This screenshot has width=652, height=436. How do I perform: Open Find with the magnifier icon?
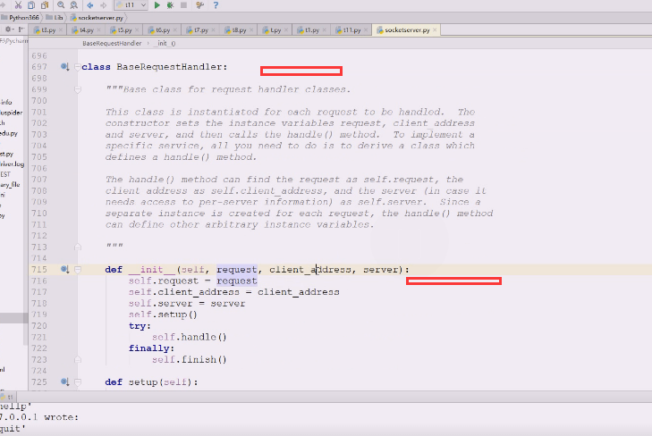[61, 5]
